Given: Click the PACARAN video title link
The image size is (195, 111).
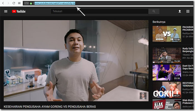Looking at the screenshot, I should point(188,28).
